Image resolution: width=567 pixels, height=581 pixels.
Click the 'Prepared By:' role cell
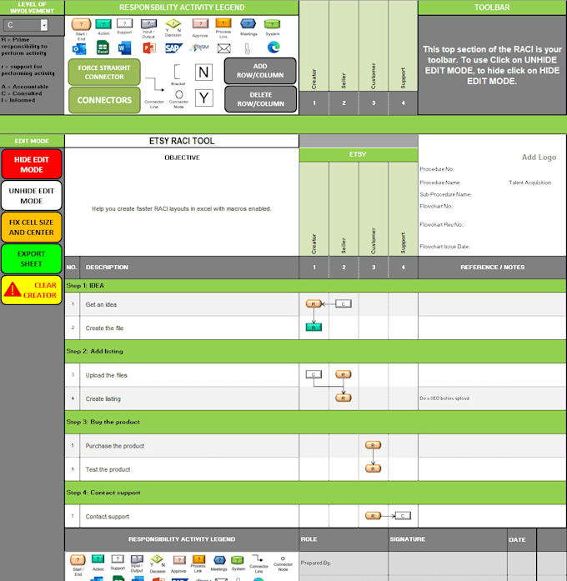[x=344, y=563]
